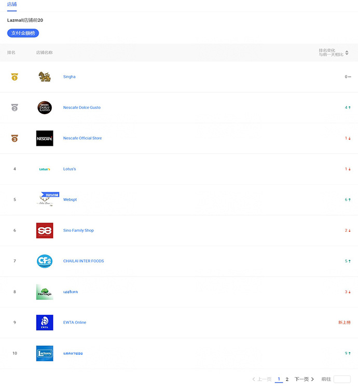The height and width of the screenshot is (386, 358).
Task: Open the rank 10 Lactasoy store name link
Action: click(x=73, y=353)
